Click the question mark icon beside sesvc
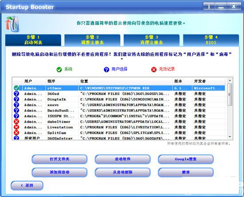Screen dimensions: 244x197 click(x=16, y=105)
